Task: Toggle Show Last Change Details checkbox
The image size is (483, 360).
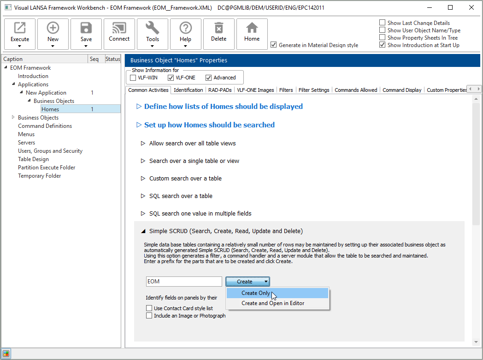Action: (x=382, y=23)
